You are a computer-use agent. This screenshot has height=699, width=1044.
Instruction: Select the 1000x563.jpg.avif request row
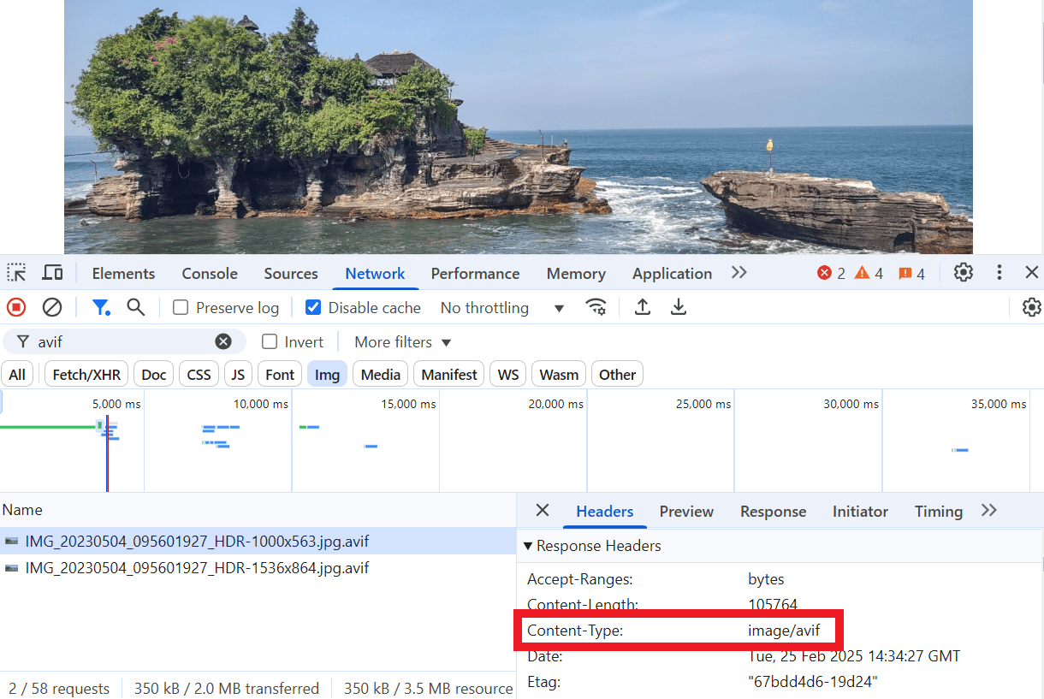point(258,541)
